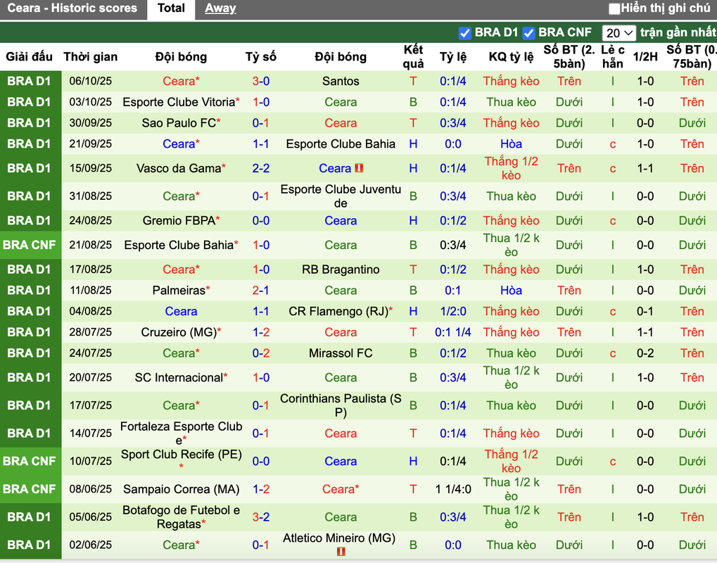
Task: Click Thắng 1/2 kèo in Vasco da Gama row
Action: [x=511, y=168]
